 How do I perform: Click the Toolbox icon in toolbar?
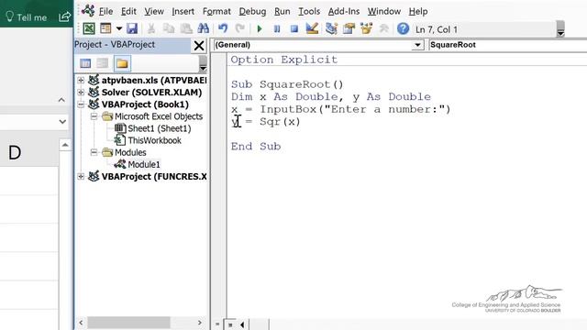383,28
